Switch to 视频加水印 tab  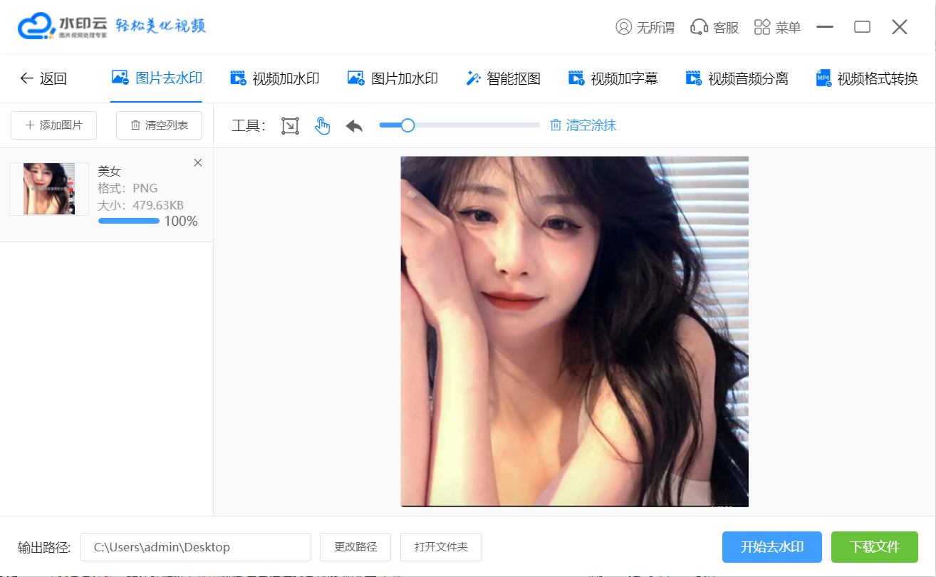275,78
